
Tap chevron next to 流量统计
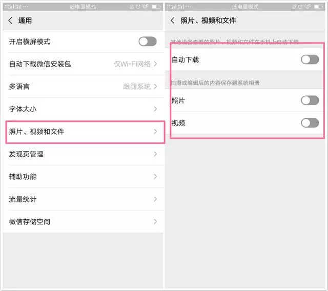pos(155,199)
